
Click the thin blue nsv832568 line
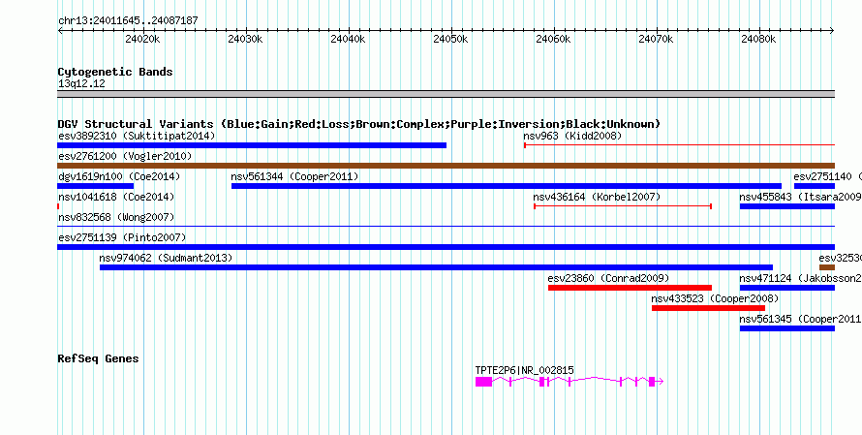click(x=446, y=226)
